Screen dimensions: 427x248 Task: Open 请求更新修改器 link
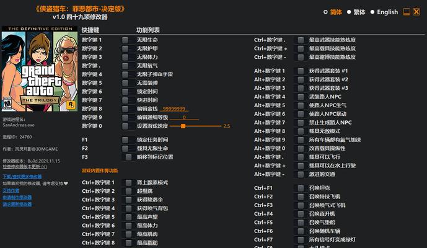[17, 204]
